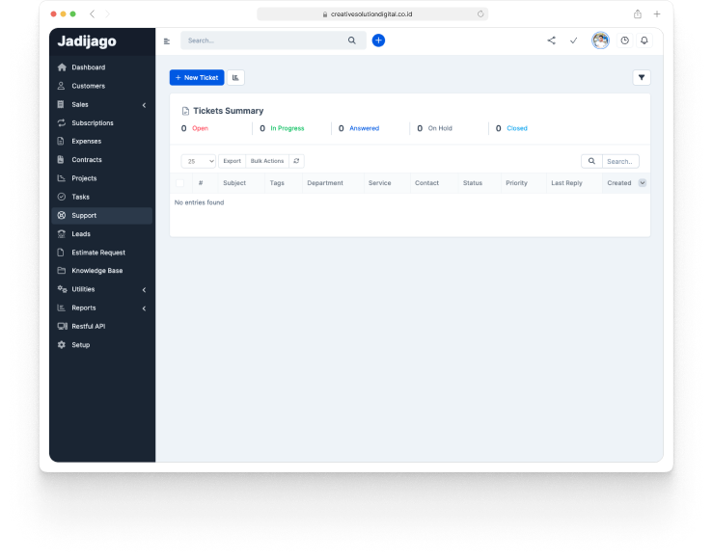This screenshot has height=560, width=713.
Task: Click the Export button
Action: (x=232, y=161)
